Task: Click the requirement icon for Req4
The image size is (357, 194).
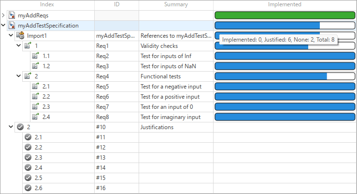Action: pos(28,76)
